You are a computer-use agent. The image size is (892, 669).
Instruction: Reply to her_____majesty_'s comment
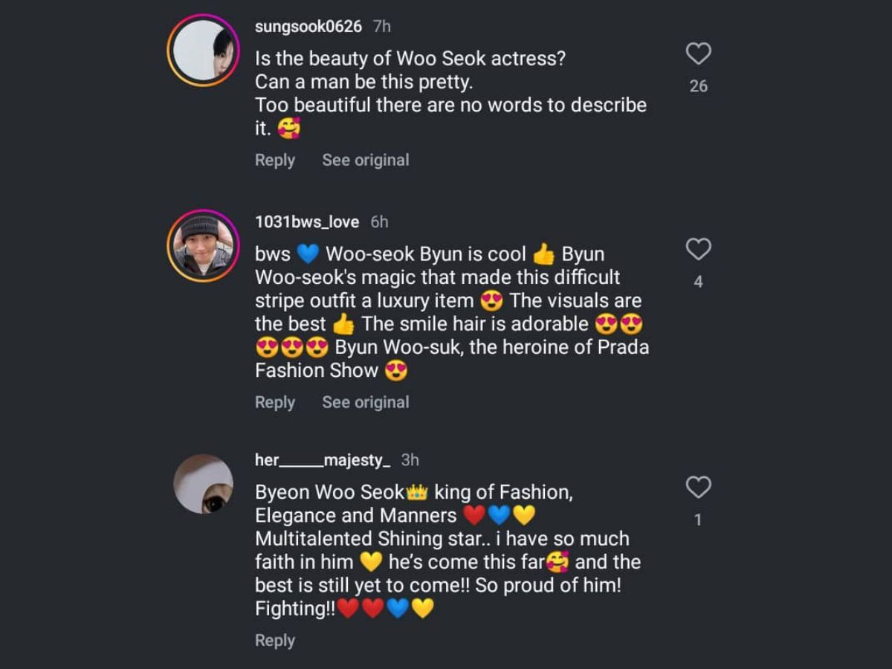point(274,640)
